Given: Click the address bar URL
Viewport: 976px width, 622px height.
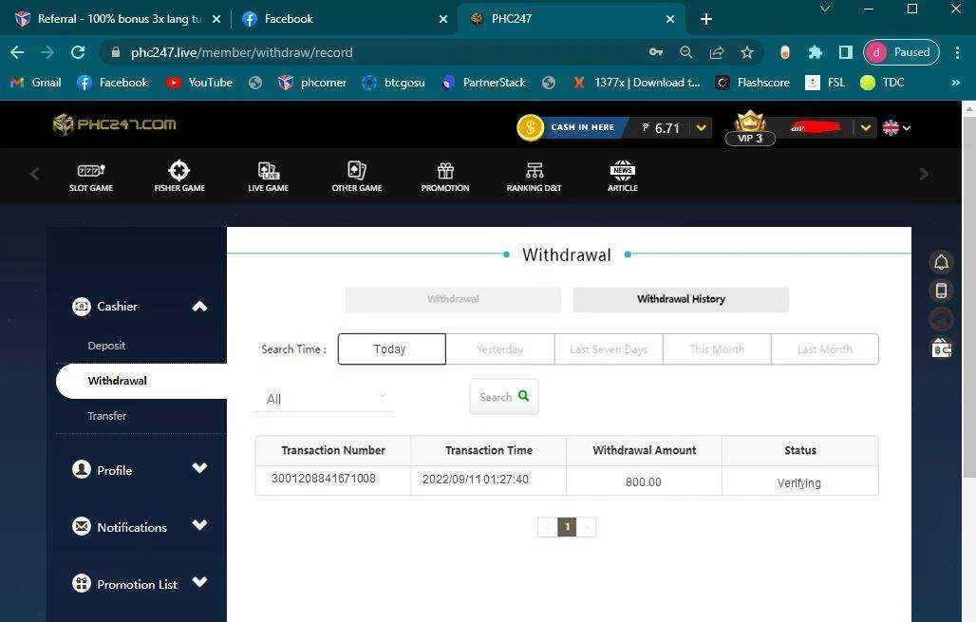Looking at the screenshot, I should pyautogui.click(x=241, y=52).
